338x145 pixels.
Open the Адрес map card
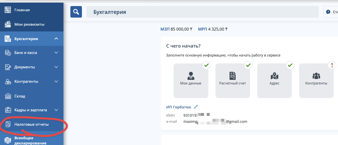(275, 81)
